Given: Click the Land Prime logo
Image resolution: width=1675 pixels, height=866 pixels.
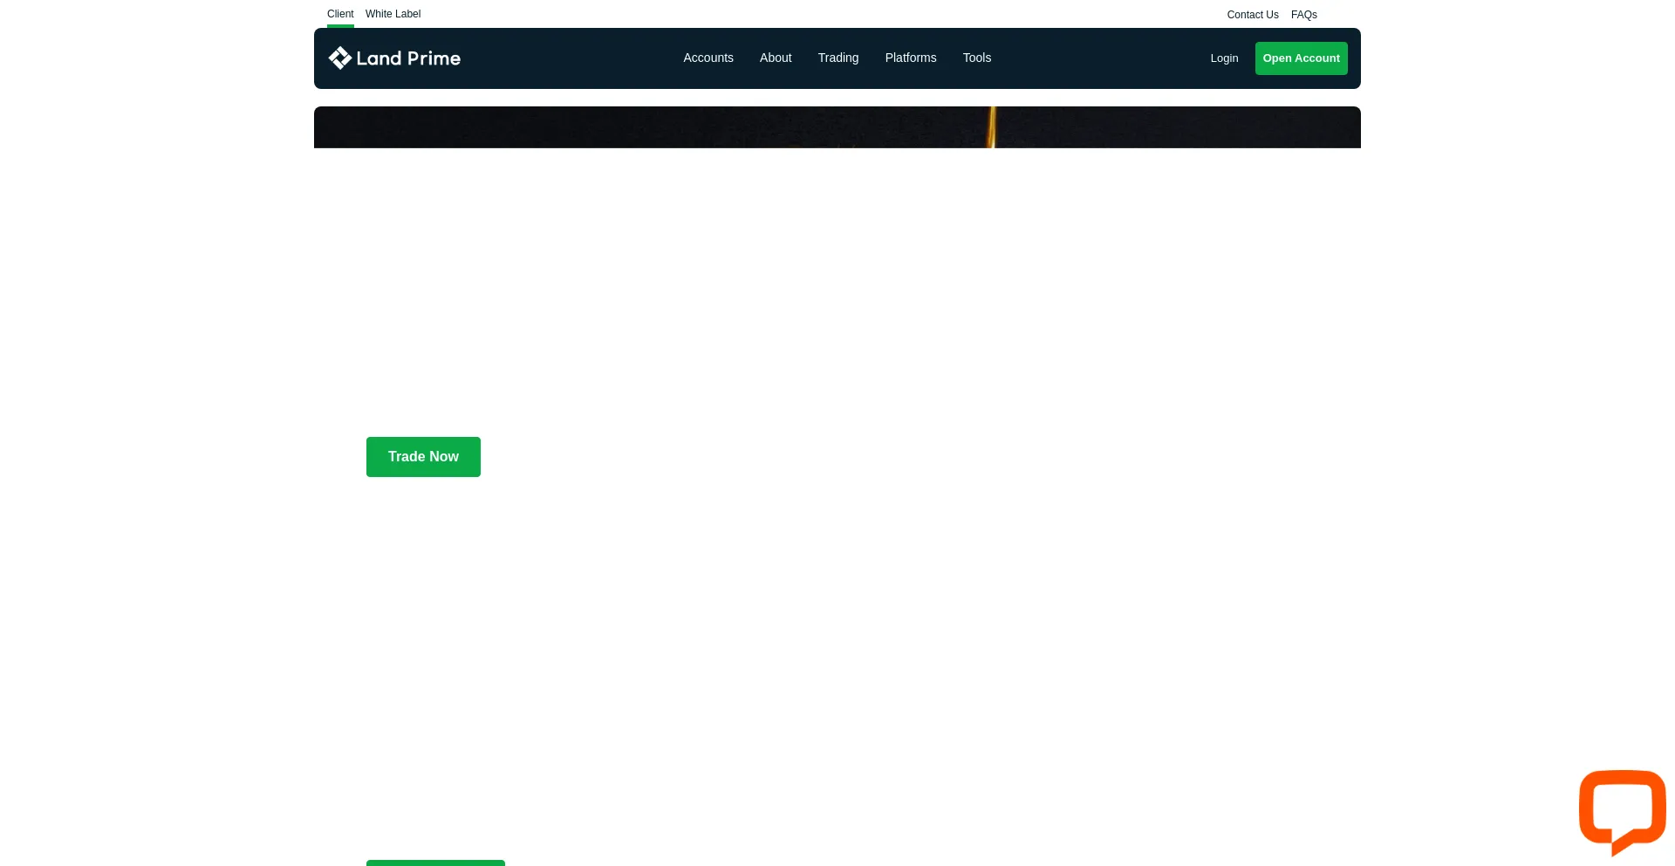Looking at the screenshot, I should tap(394, 58).
